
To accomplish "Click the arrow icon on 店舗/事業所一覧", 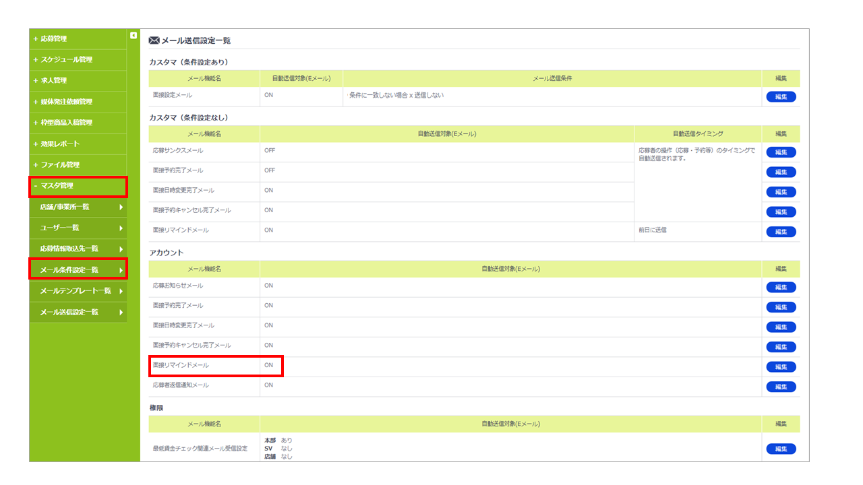I will point(121,207).
